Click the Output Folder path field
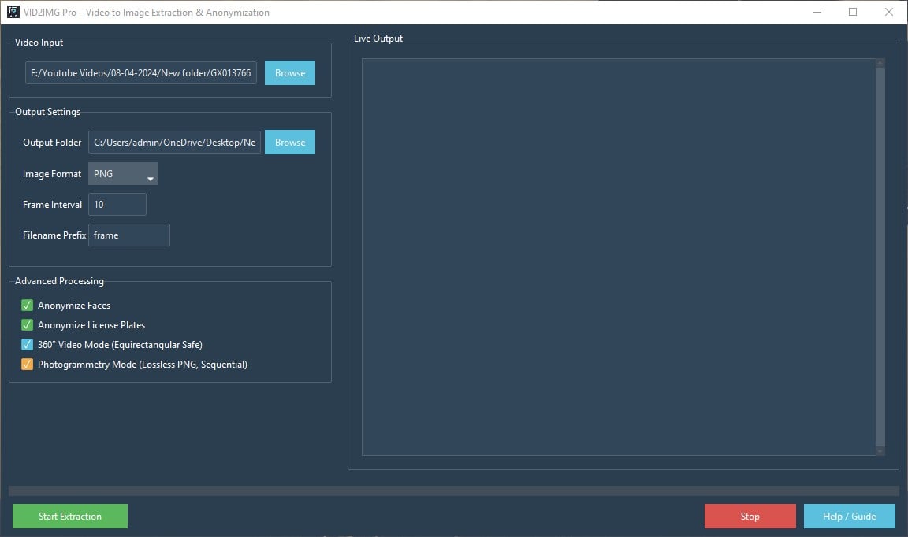Image resolution: width=908 pixels, height=537 pixels. (173, 142)
